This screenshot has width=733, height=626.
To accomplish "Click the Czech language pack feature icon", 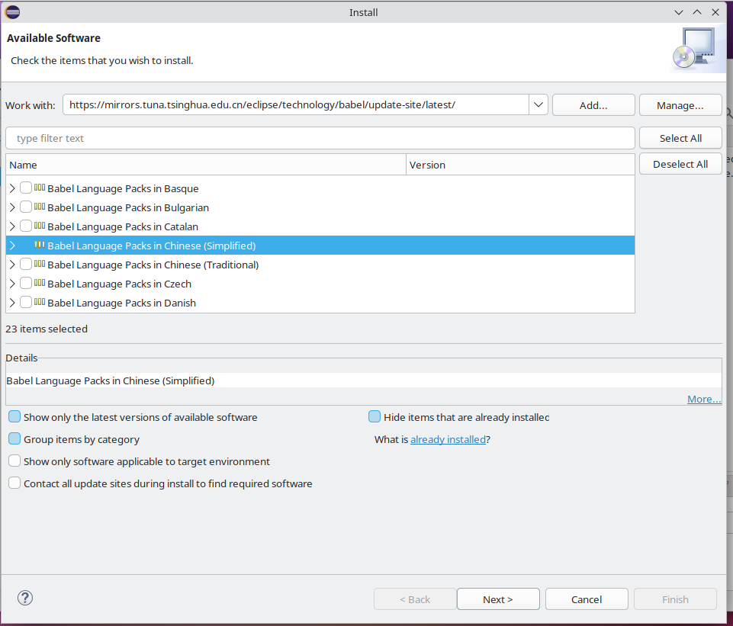I will [40, 284].
